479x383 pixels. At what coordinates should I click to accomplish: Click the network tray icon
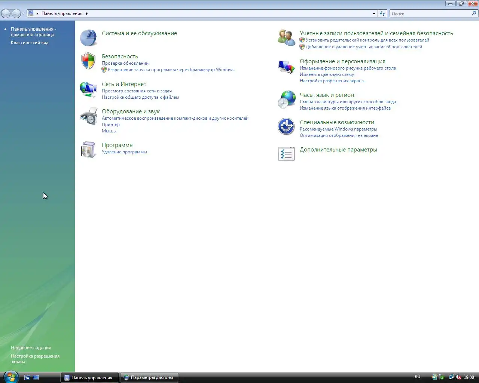tap(451, 377)
